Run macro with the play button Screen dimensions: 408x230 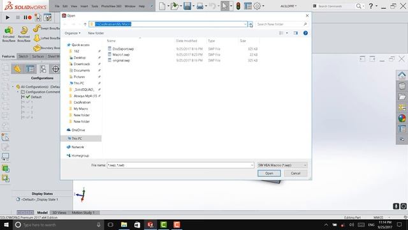point(8,17)
